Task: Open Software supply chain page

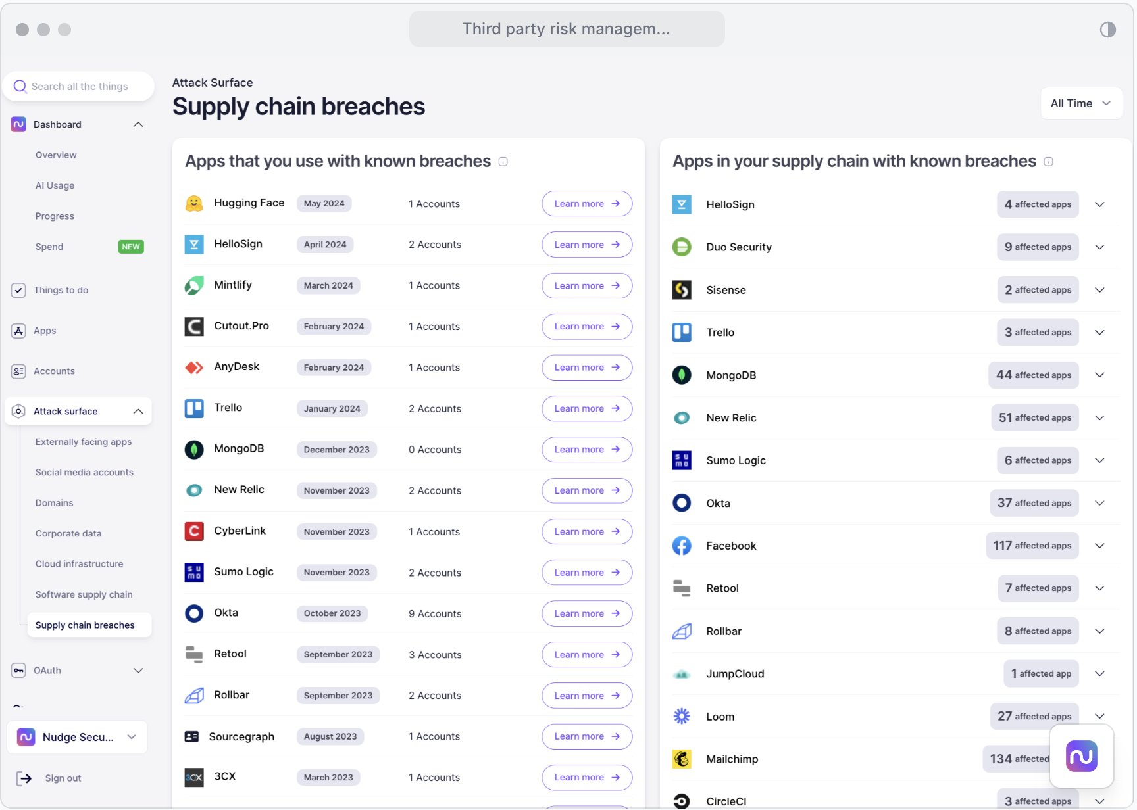Action: point(84,594)
